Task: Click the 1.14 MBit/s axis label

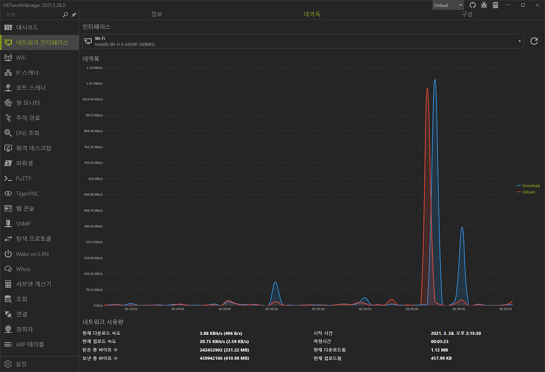Action: pos(95,68)
